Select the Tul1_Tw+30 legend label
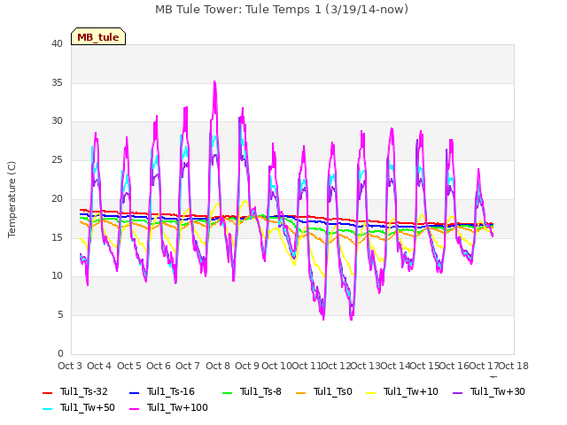The width and height of the screenshot is (567, 425). coord(498,391)
